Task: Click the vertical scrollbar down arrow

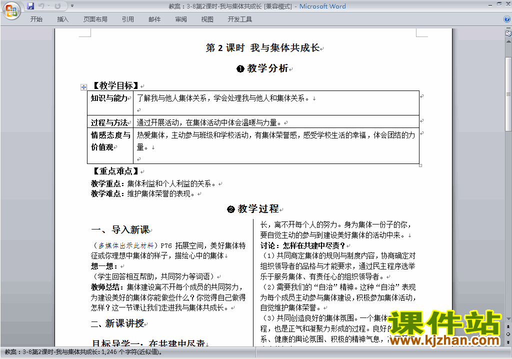Action: pos(508,318)
